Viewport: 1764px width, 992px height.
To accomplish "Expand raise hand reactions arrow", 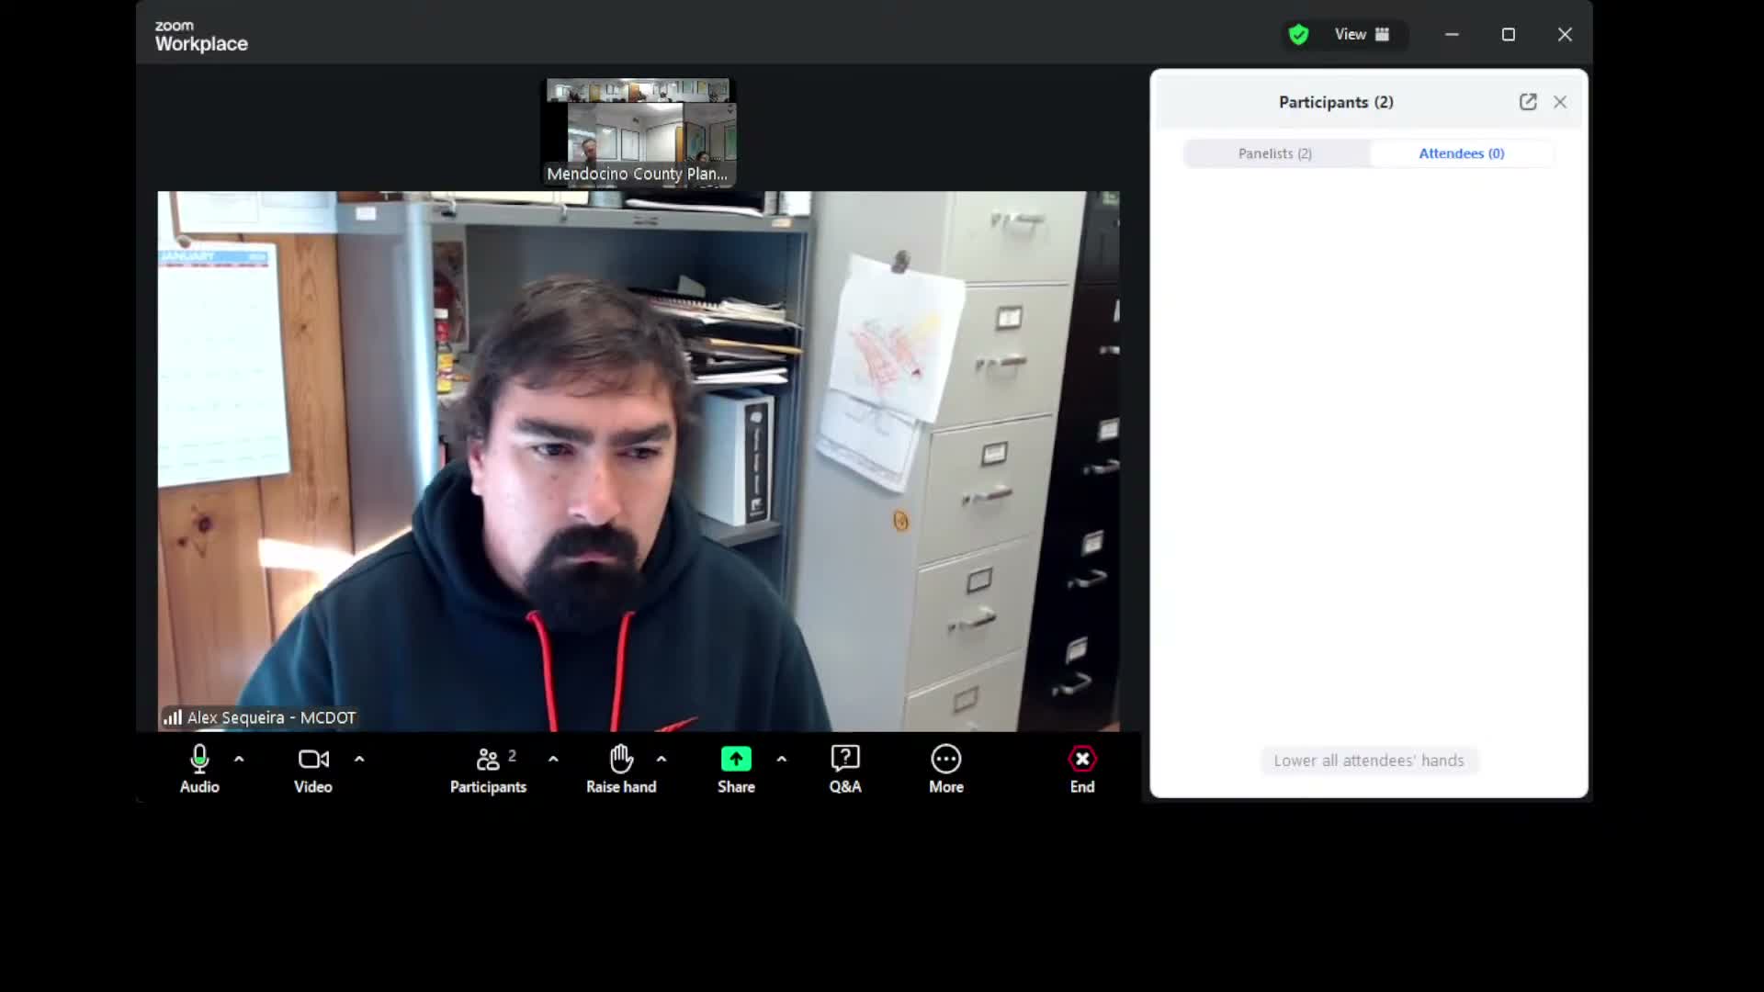I will pos(661,760).
